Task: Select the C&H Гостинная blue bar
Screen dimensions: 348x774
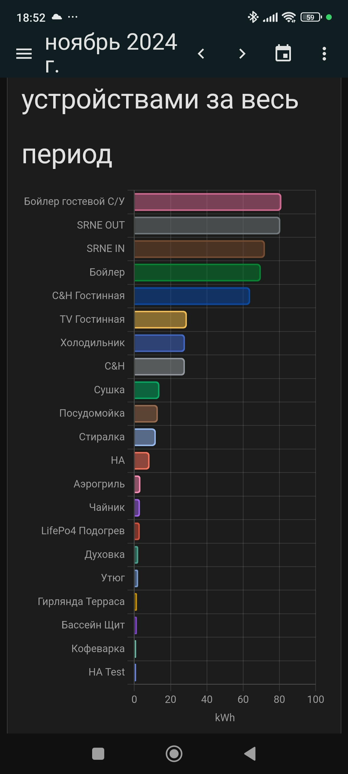Action: (x=192, y=296)
